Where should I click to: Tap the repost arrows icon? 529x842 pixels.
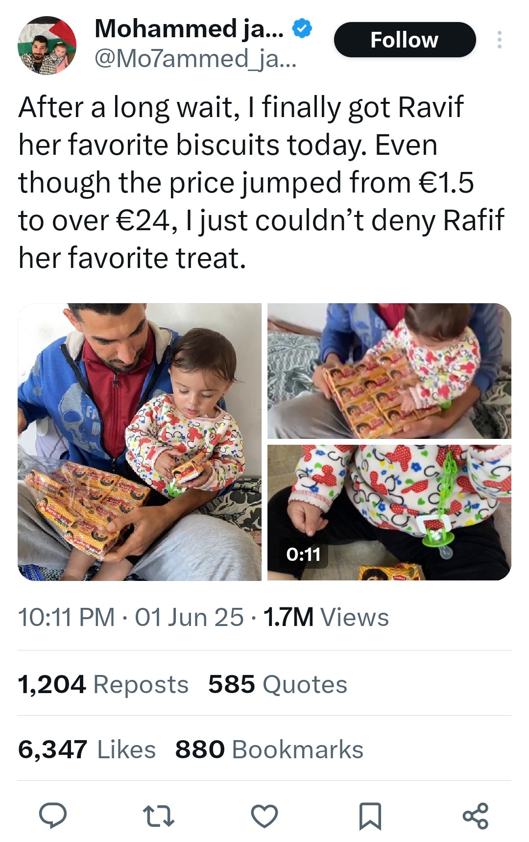point(158,816)
